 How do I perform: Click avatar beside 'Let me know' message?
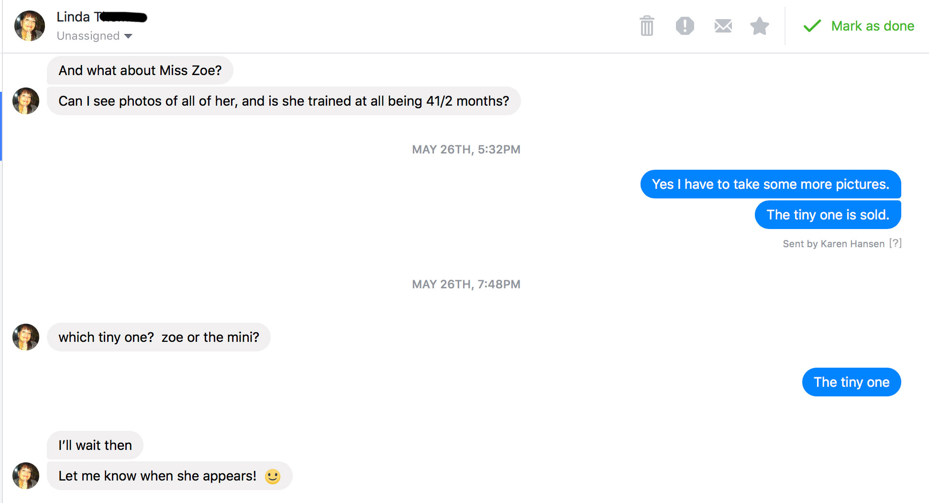pyautogui.click(x=26, y=476)
